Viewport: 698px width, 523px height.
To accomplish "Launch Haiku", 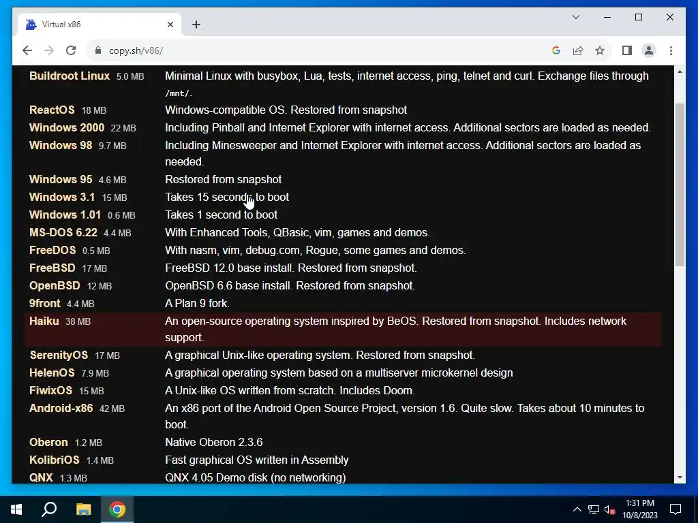I will (x=44, y=321).
